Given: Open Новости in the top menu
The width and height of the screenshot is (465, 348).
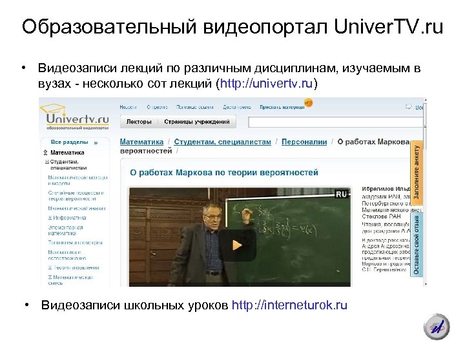Looking at the screenshot, I should 128,107.
